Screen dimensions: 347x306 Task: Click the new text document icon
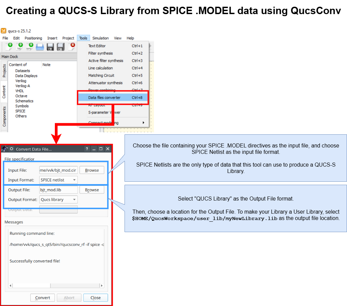point(20,46)
